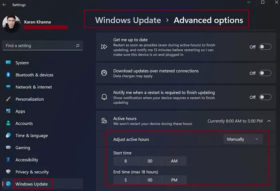The height and width of the screenshot is (191, 280).
Task: Select Windows Update in sidebar
Action: pos(42,184)
